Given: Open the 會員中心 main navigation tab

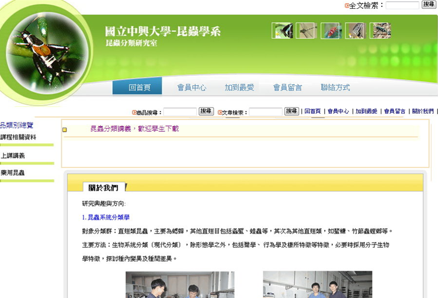Looking at the screenshot, I should [192, 87].
